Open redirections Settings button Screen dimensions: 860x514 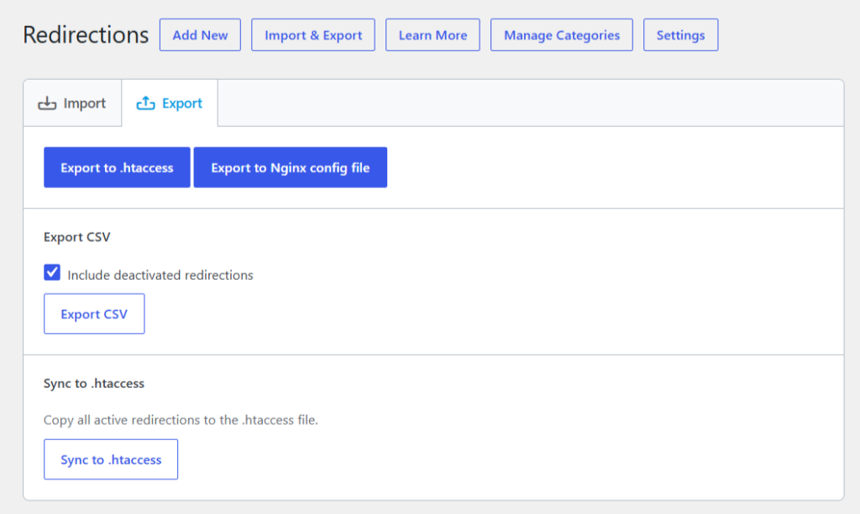coord(680,35)
